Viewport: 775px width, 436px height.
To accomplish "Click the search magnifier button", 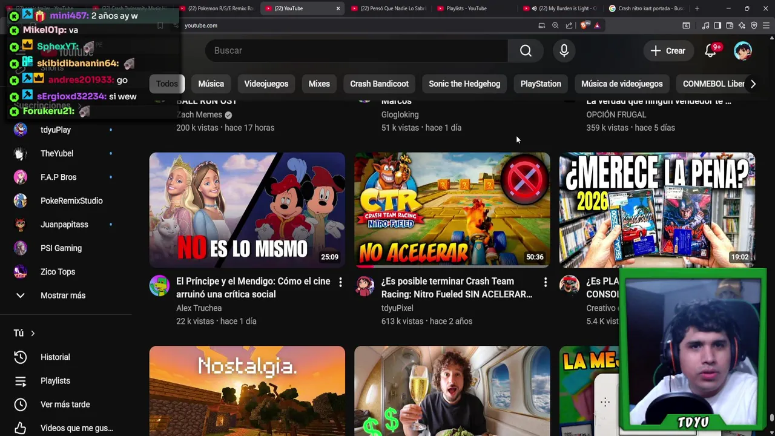I will pos(526,51).
